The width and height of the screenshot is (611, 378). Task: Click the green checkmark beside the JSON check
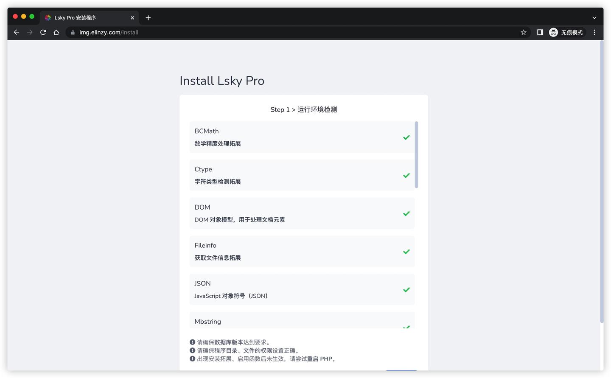[x=406, y=289]
